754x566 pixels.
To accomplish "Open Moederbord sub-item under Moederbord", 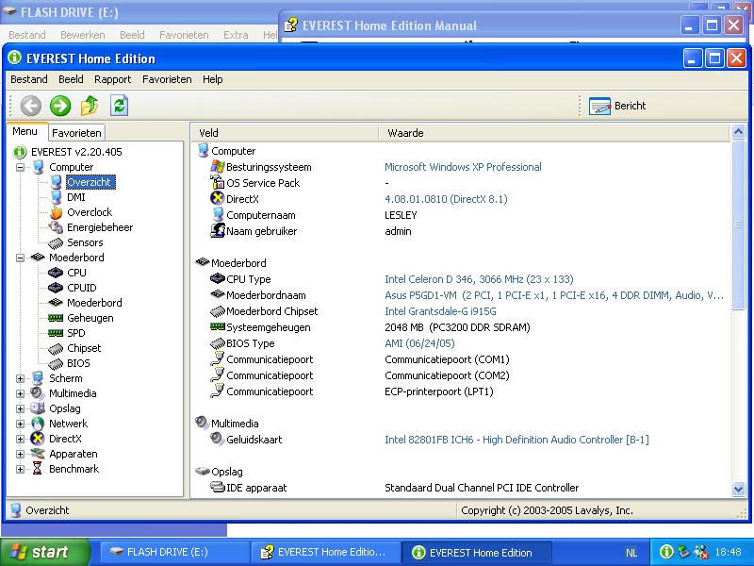I will (94, 303).
